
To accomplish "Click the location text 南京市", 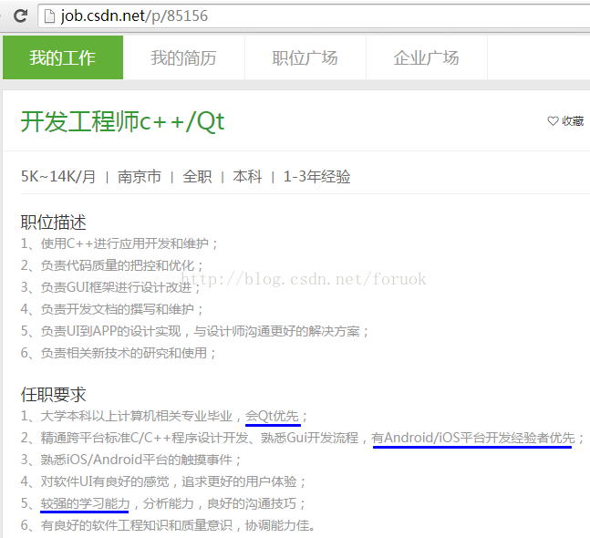I will pos(140,177).
